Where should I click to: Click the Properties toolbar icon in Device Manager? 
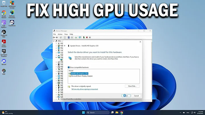pos(65,38)
